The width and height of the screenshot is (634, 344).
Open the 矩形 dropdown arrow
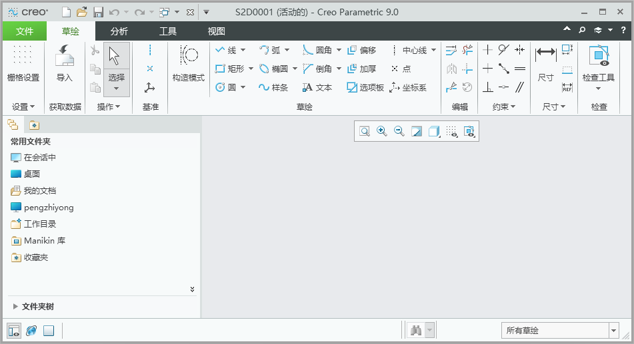pyautogui.click(x=251, y=69)
